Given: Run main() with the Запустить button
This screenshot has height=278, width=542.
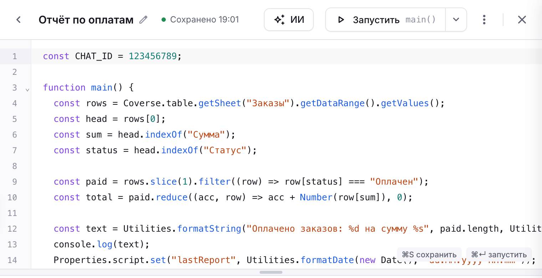Looking at the screenshot, I should click(x=385, y=20).
